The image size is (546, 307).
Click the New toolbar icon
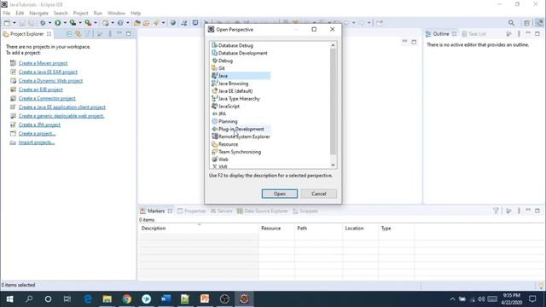[x=7, y=23]
